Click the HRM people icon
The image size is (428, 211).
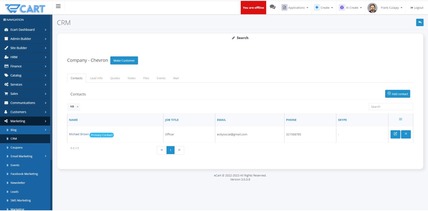pyautogui.click(x=6, y=57)
